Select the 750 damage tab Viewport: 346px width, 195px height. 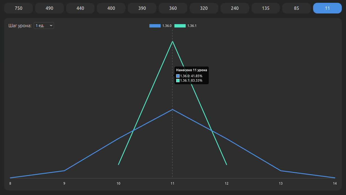coord(18,8)
